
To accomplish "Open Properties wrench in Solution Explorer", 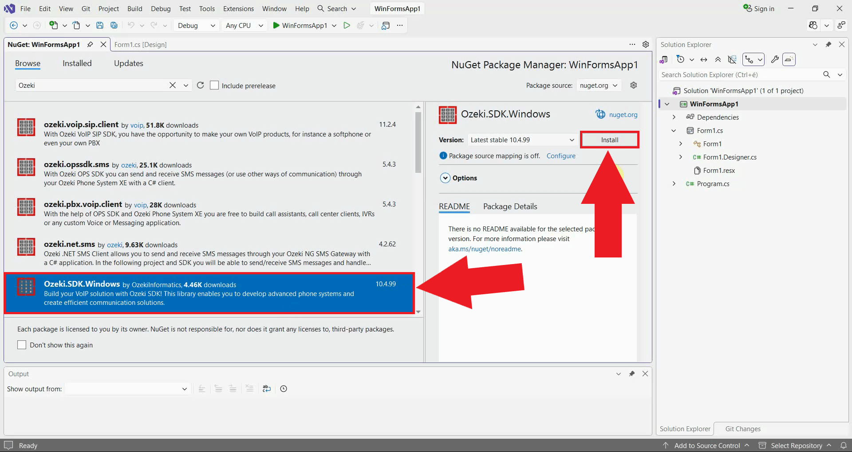I will coord(775,59).
